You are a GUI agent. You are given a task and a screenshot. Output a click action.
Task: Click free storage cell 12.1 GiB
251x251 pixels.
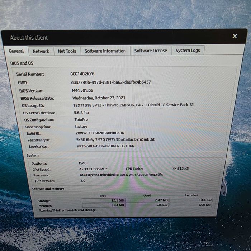(x=104, y=200)
